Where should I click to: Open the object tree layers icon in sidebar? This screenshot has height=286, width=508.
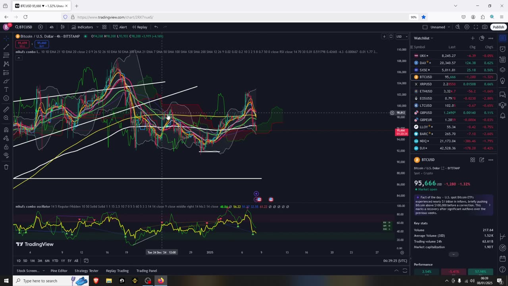(x=502, y=70)
